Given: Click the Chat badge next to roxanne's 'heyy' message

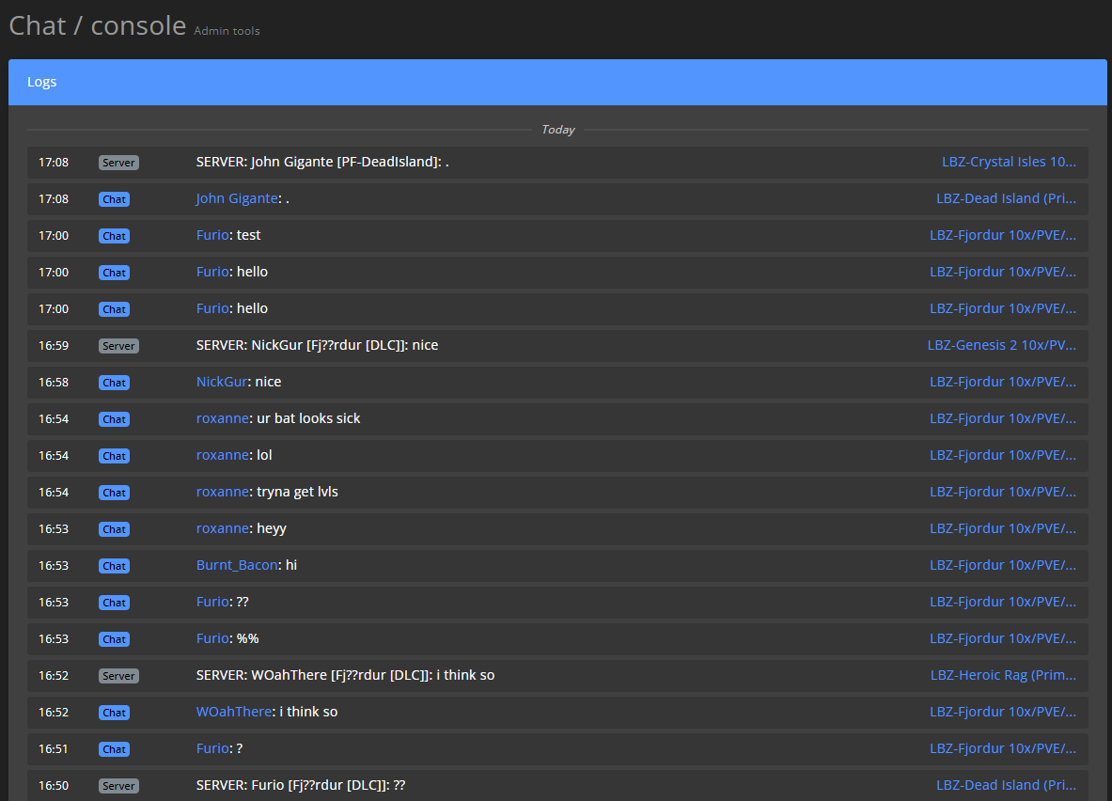Looking at the screenshot, I should coord(114,528).
